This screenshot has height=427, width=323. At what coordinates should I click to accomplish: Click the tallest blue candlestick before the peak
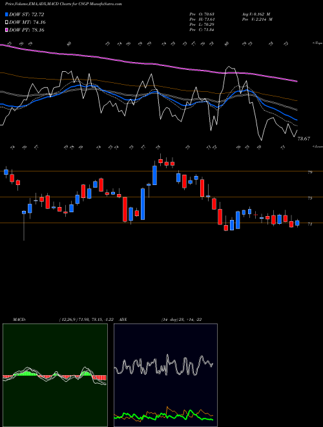(x=143, y=204)
